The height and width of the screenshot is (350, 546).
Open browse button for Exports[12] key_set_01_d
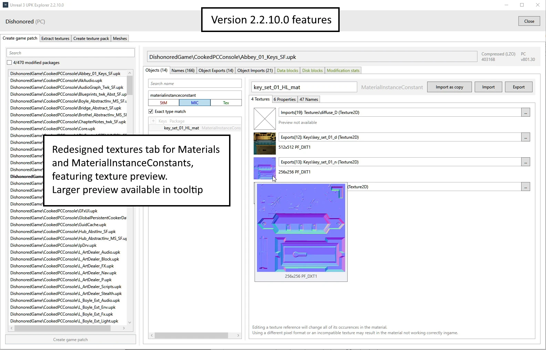pyautogui.click(x=525, y=137)
